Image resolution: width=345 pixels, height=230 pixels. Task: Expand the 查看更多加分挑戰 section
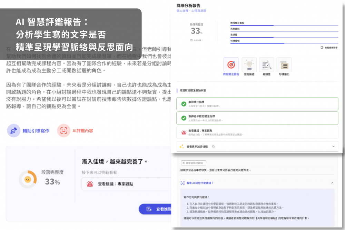tap(333, 146)
